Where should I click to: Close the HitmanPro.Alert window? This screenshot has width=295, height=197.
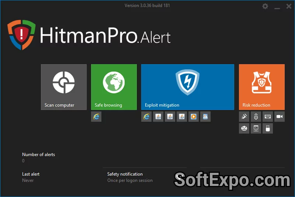click(289, 6)
